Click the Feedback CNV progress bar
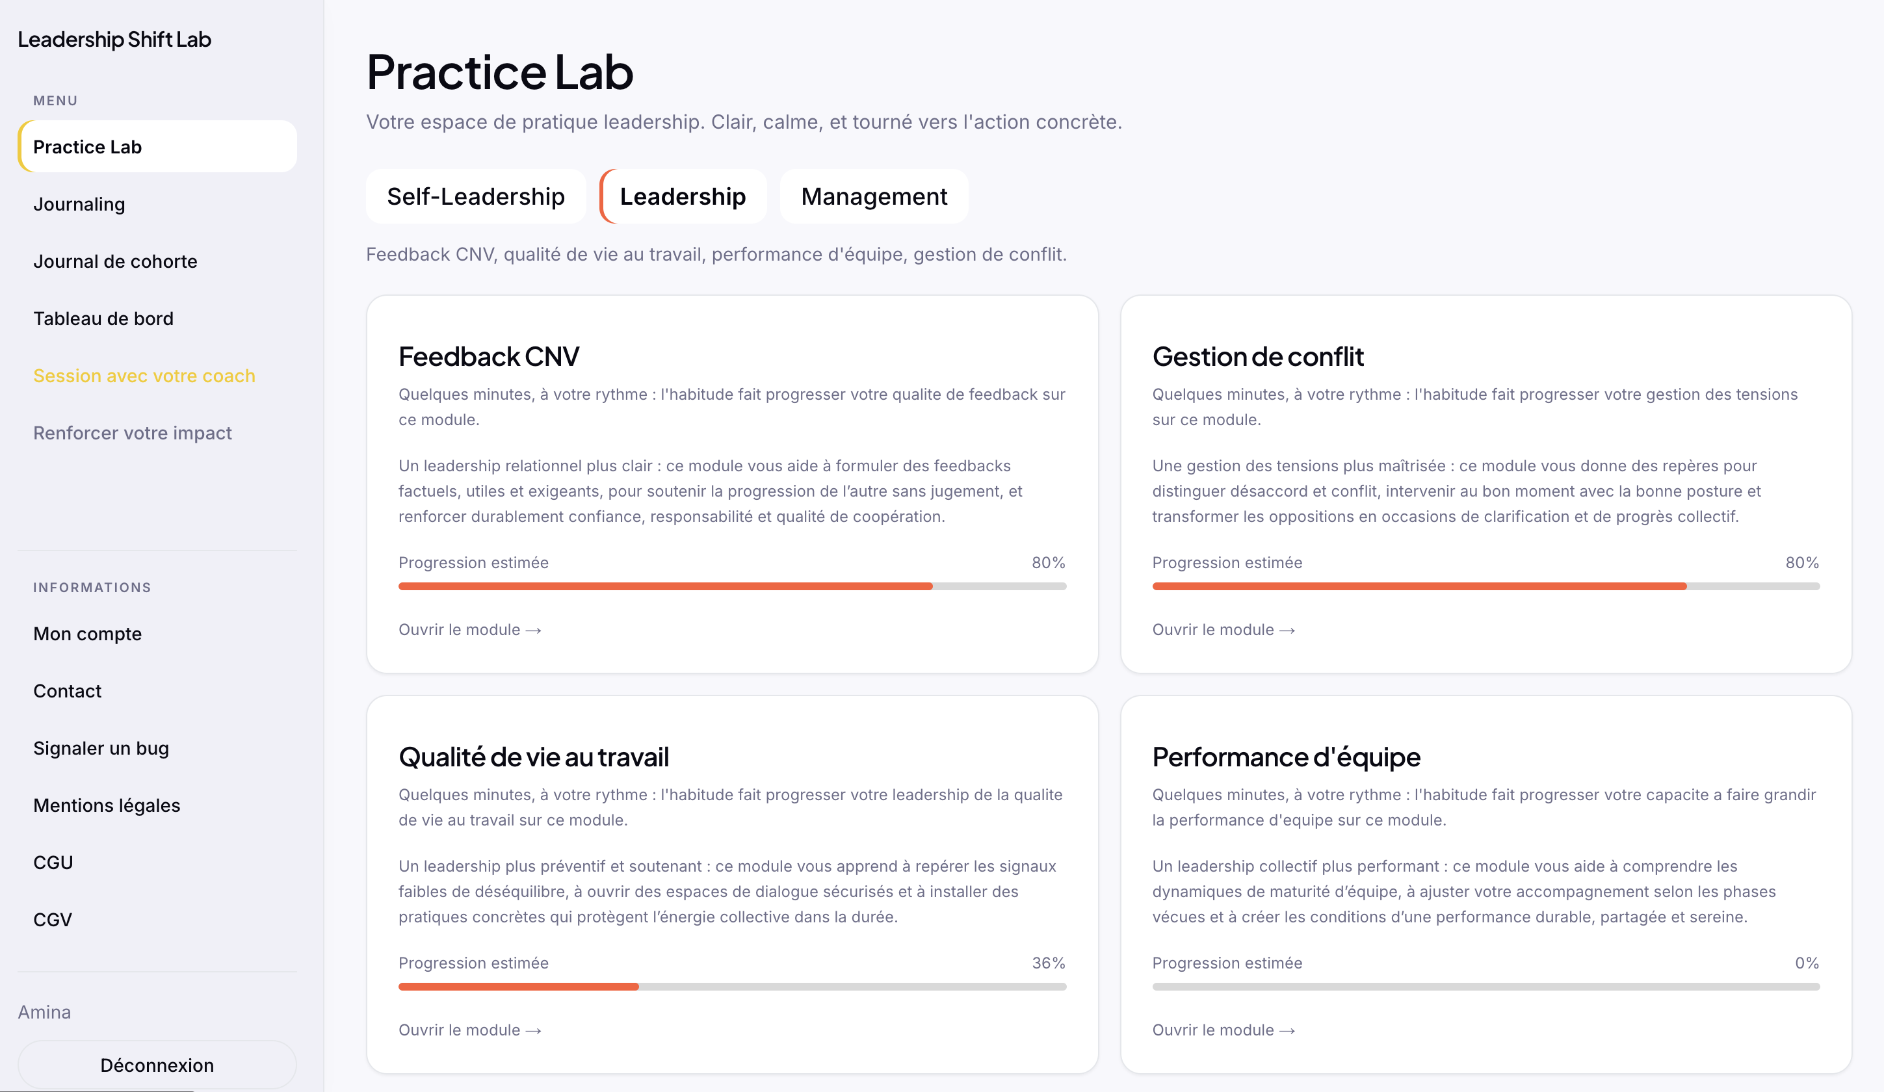Screen dimensions: 1884x1092 (x=732, y=586)
